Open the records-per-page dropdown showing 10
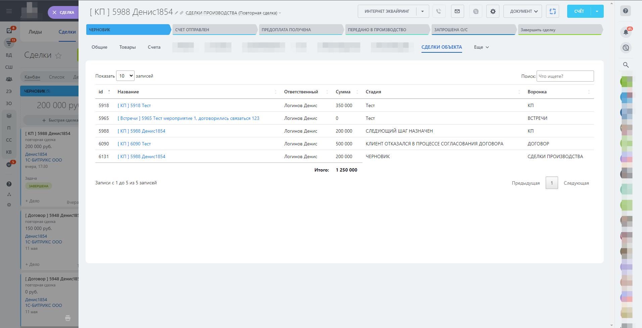This screenshot has height=328, width=642. 125,76
